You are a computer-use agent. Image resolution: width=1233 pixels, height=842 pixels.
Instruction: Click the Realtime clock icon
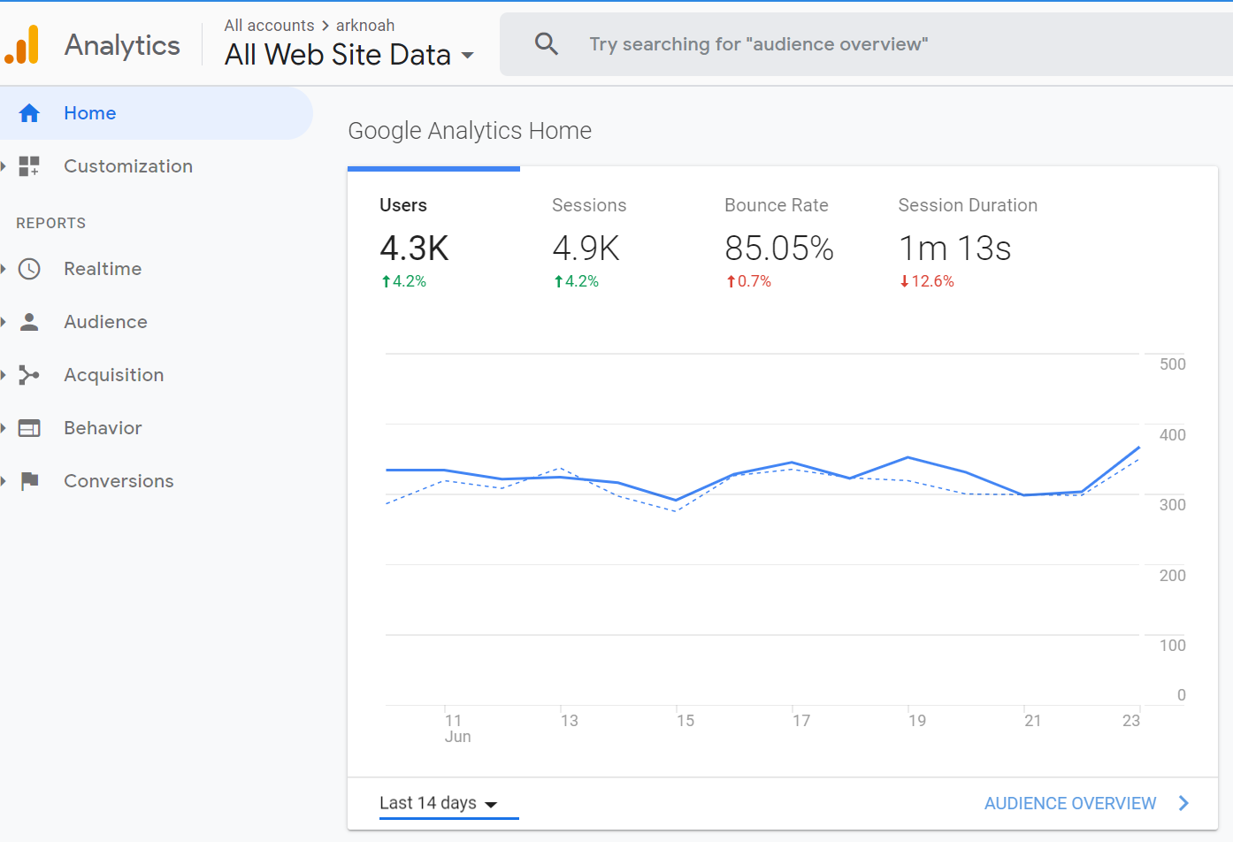(29, 269)
